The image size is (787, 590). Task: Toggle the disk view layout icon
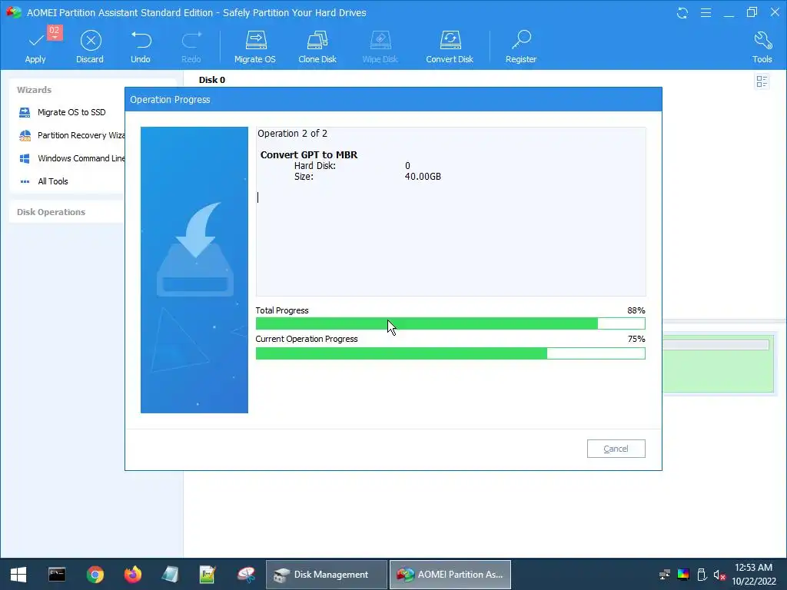point(762,81)
